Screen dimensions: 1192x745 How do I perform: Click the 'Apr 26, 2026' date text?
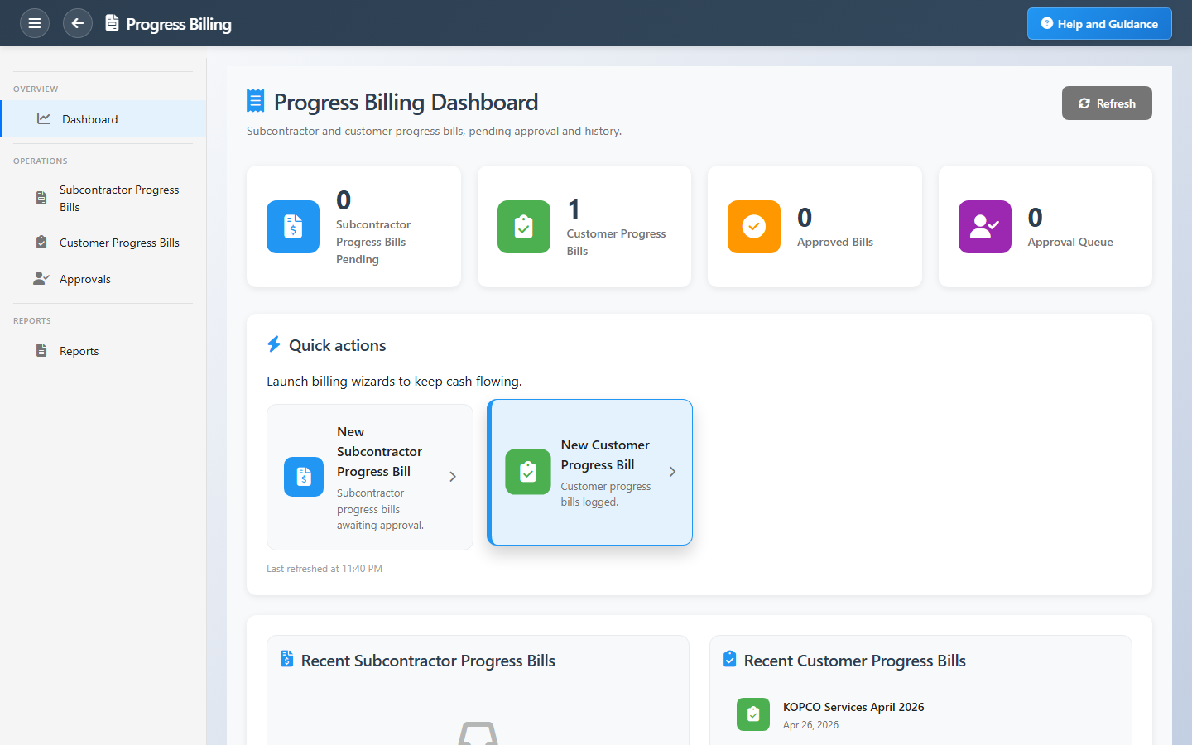[810, 725]
